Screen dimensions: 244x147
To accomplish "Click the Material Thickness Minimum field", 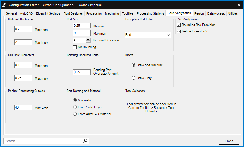I will (23, 29).
